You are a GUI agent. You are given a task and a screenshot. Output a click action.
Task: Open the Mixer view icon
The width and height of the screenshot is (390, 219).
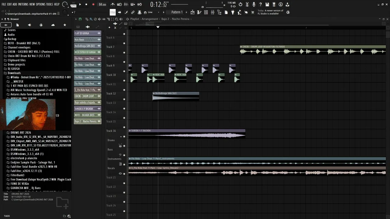tap(213, 12)
